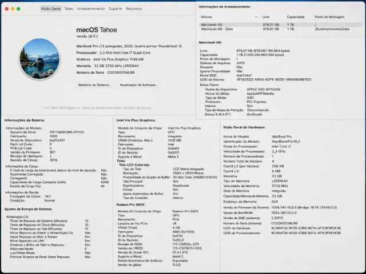This screenshot has width=366, height=274.
Task: Click the MacBook Pro 13 polegadas model line
Action: click(129, 46)
